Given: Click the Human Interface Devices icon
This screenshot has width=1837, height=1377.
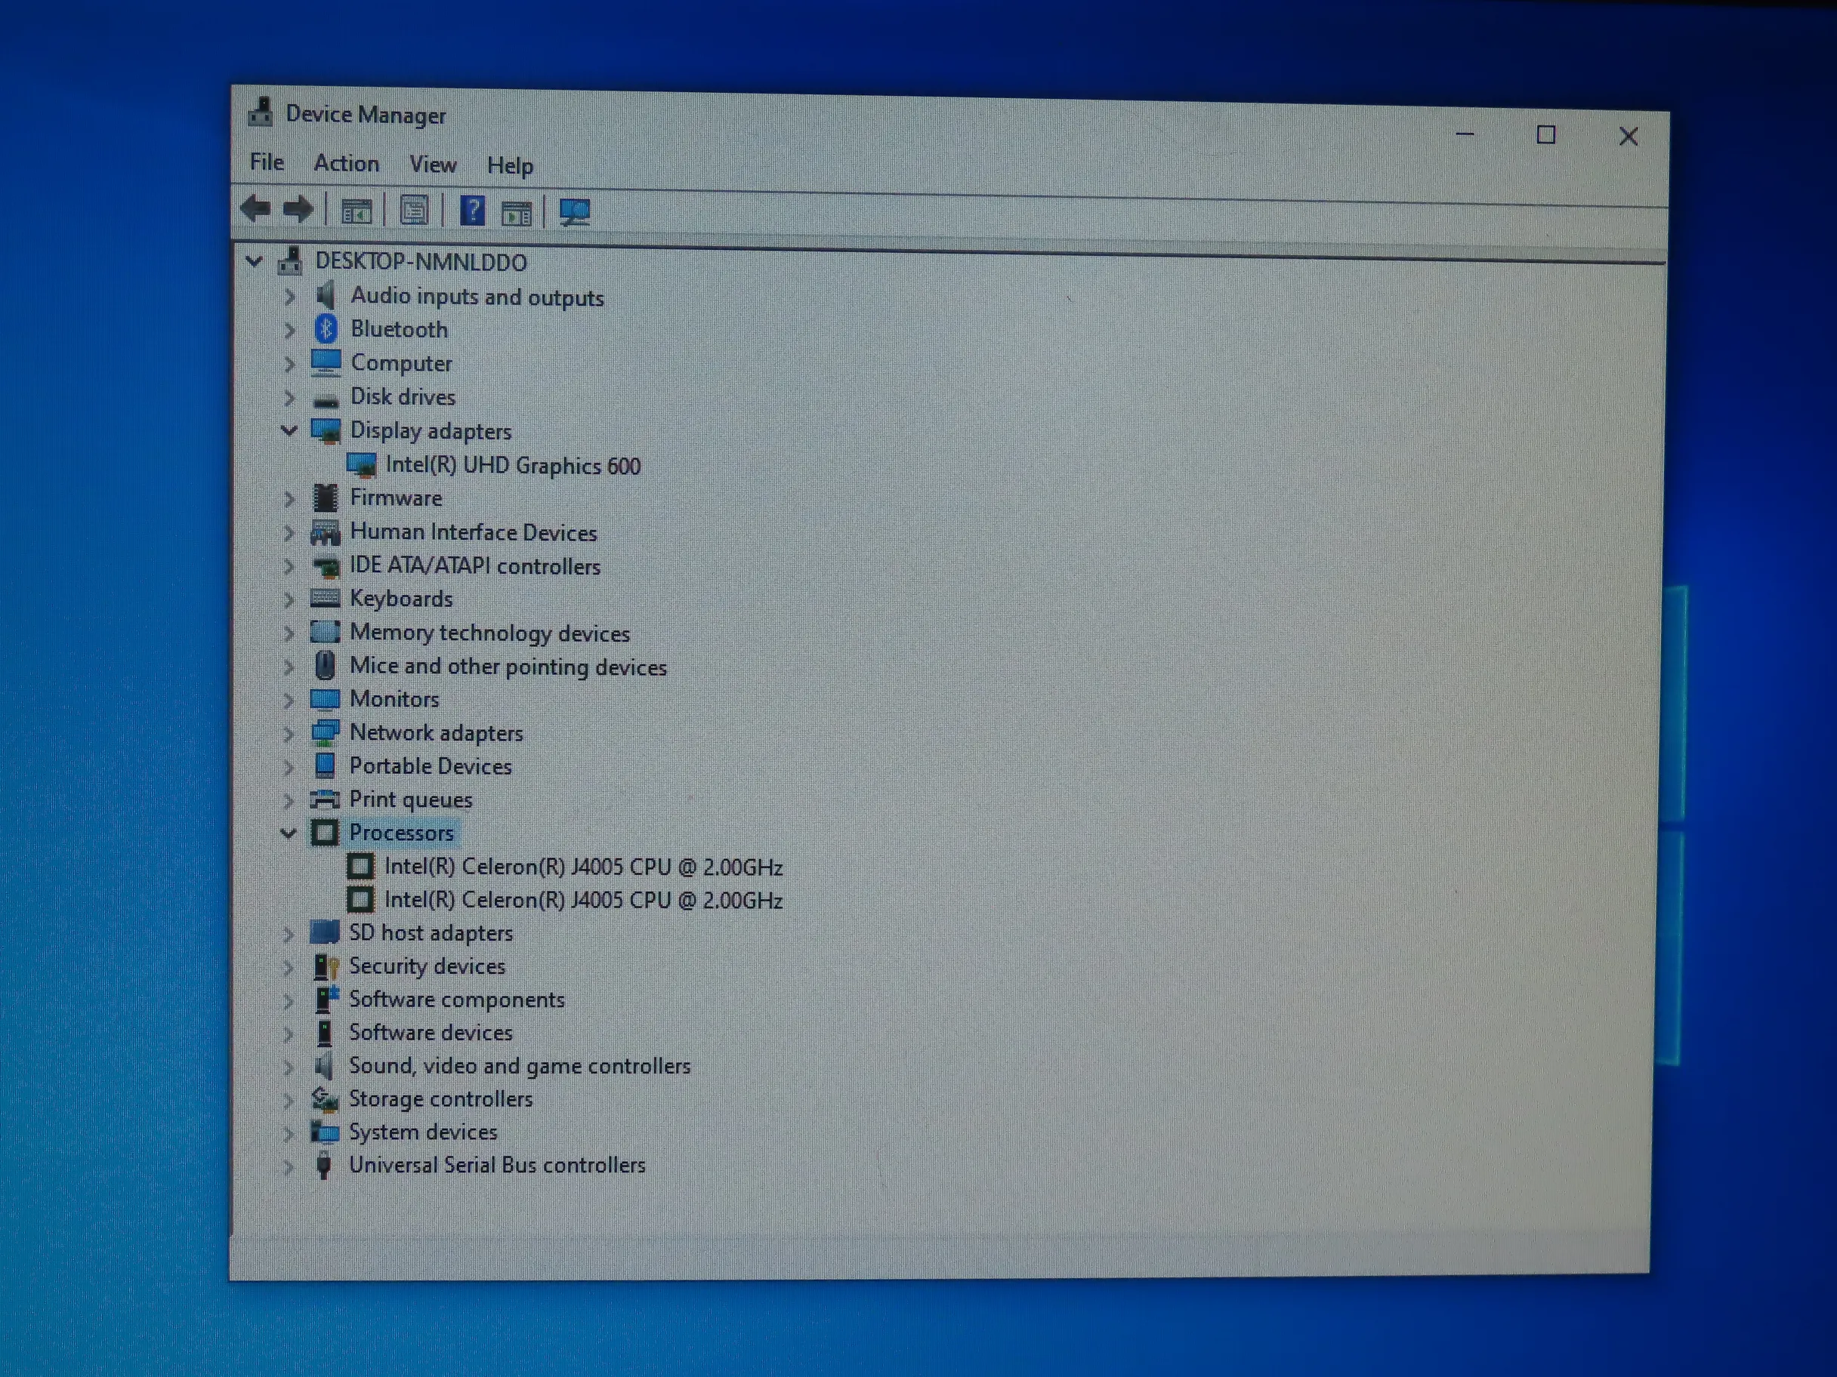Looking at the screenshot, I should (325, 531).
